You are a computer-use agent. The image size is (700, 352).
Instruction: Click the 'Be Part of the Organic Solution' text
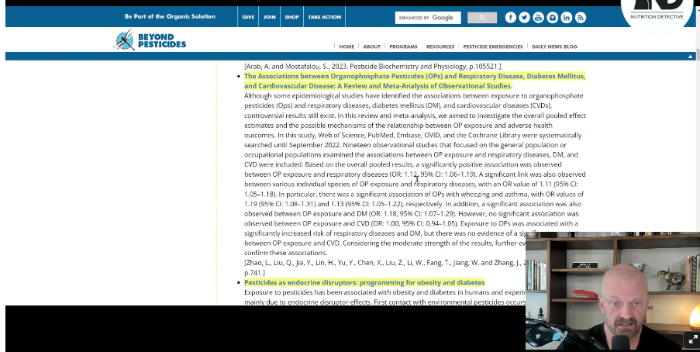click(x=170, y=16)
